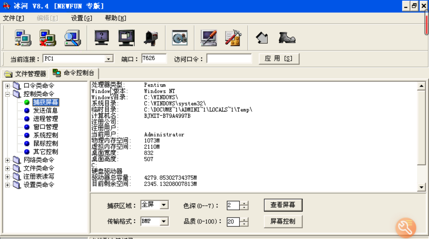Click the book icon beside 口令类命令
Viewport: 429px width, 239px height.
coord(17,86)
